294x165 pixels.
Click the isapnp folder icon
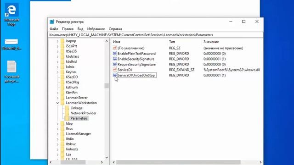62,41
